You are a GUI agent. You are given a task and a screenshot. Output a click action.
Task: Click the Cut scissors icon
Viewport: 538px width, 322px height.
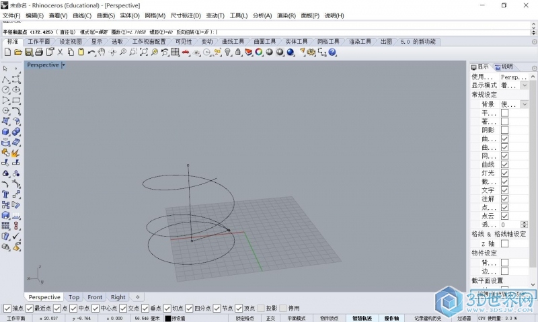click(60, 52)
